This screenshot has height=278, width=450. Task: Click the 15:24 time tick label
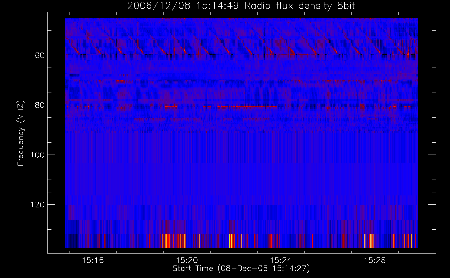tap(281, 260)
